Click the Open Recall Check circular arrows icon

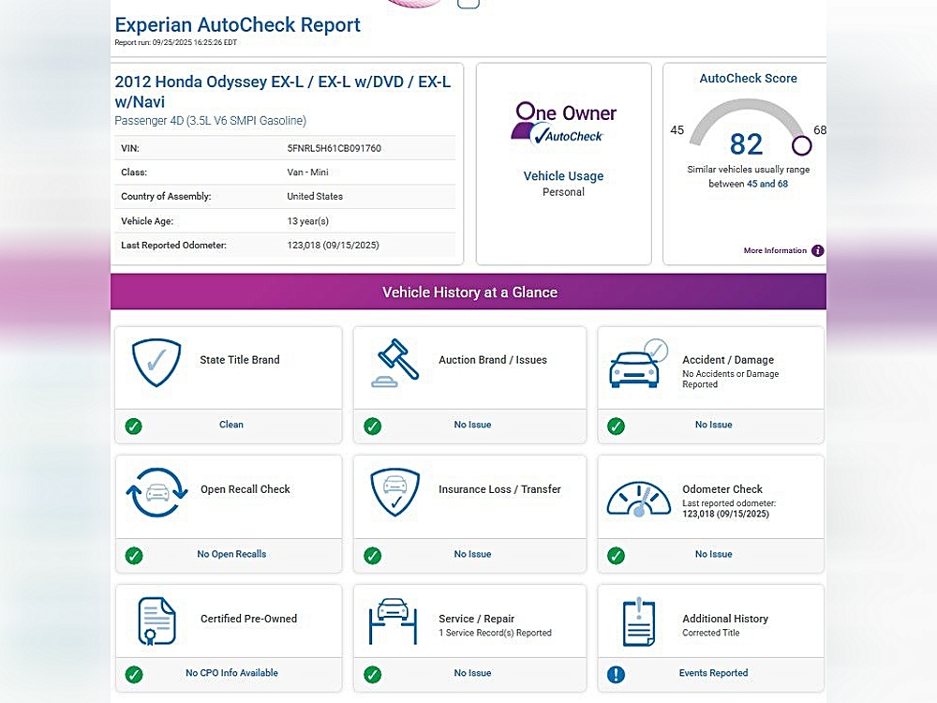coord(156,493)
